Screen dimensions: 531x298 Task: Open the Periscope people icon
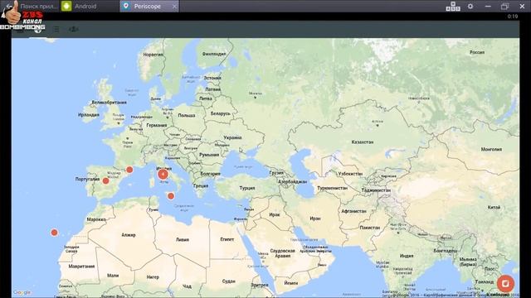pos(74,30)
